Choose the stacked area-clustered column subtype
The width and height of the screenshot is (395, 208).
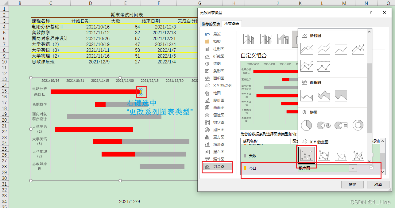pos(283,39)
